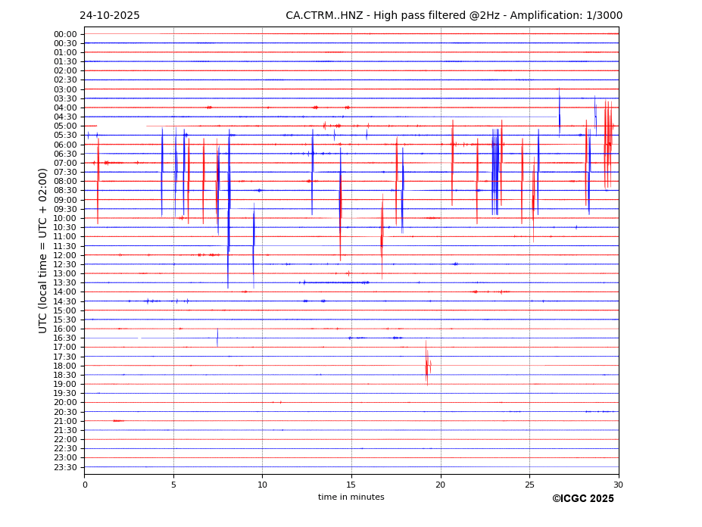
Task: Click the ©ICGC 2025 copyright label
Action: [x=582, y=499]
